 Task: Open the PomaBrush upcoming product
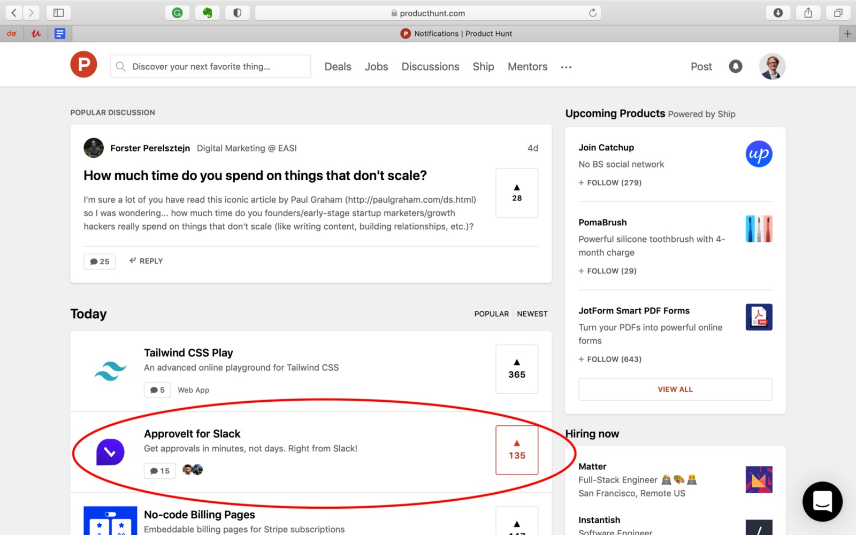coord(602,223)
